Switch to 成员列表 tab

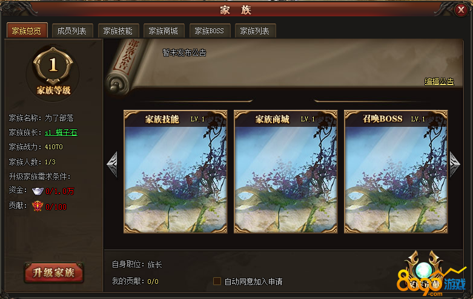click(72, 31)
